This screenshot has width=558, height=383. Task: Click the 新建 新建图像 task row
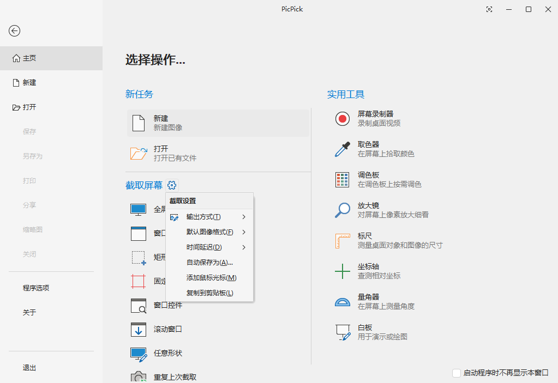point(218,123)
